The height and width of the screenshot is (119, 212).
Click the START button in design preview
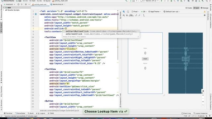tap(145, 59)
